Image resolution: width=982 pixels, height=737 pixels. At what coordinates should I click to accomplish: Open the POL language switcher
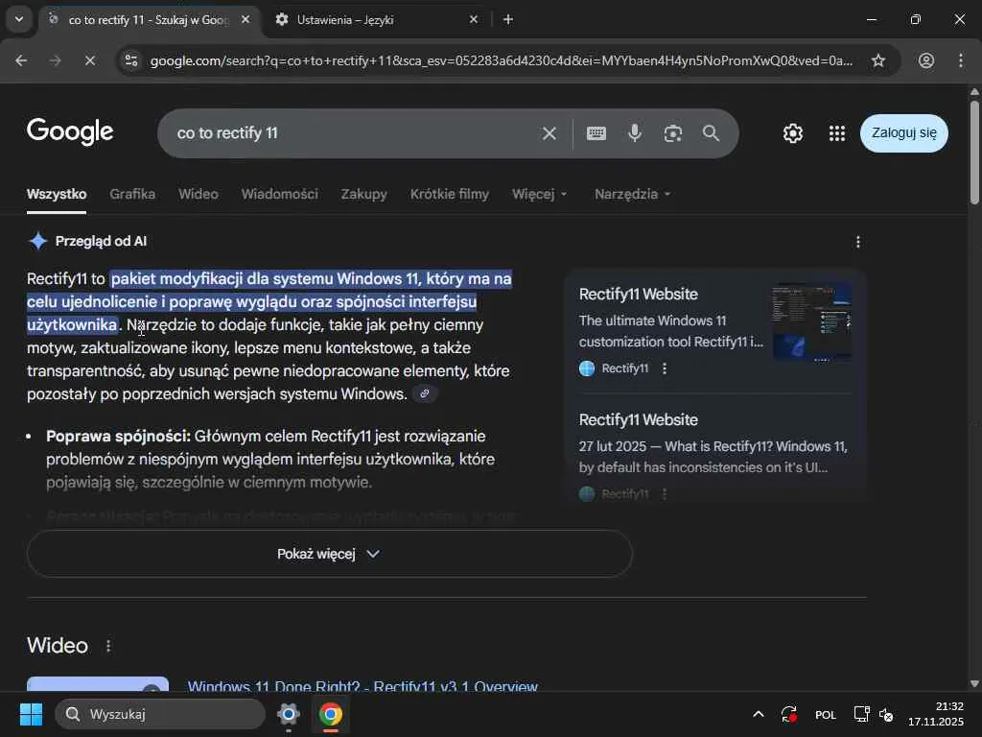tap(825, 714)
